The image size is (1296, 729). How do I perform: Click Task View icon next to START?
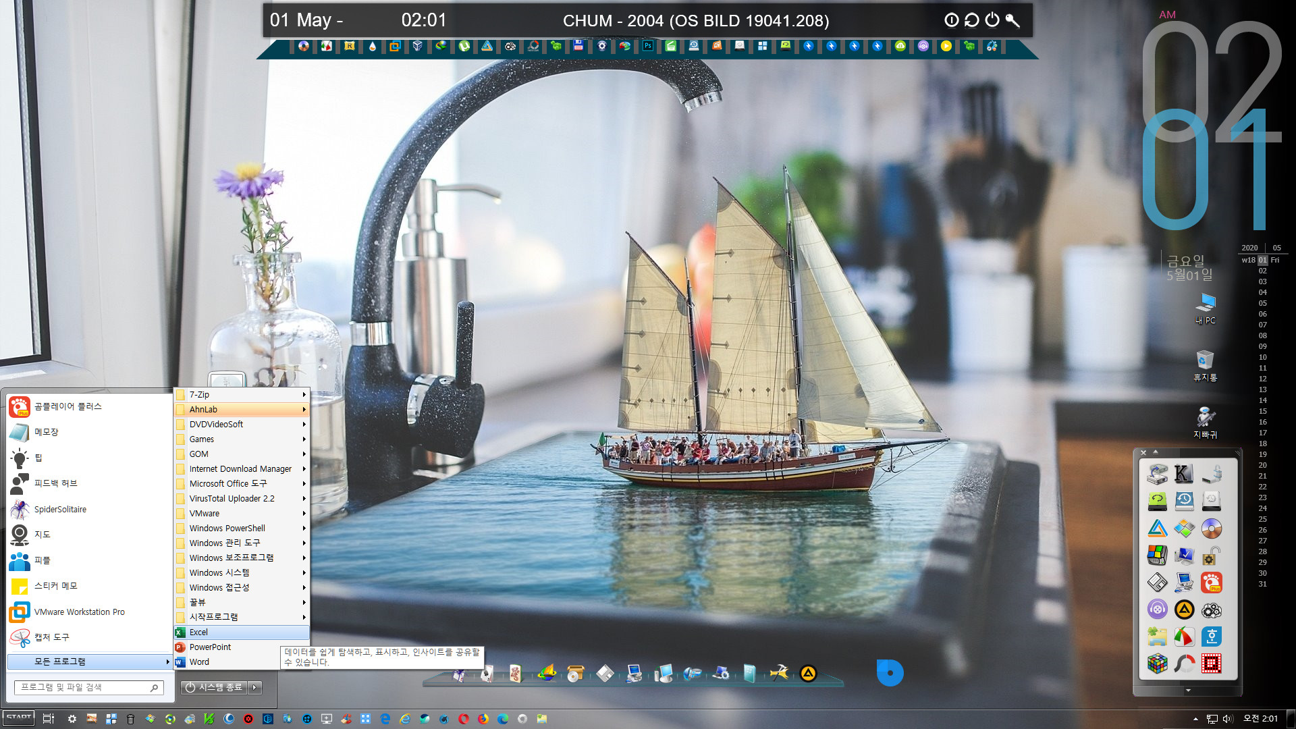click(x=49, y=719)
